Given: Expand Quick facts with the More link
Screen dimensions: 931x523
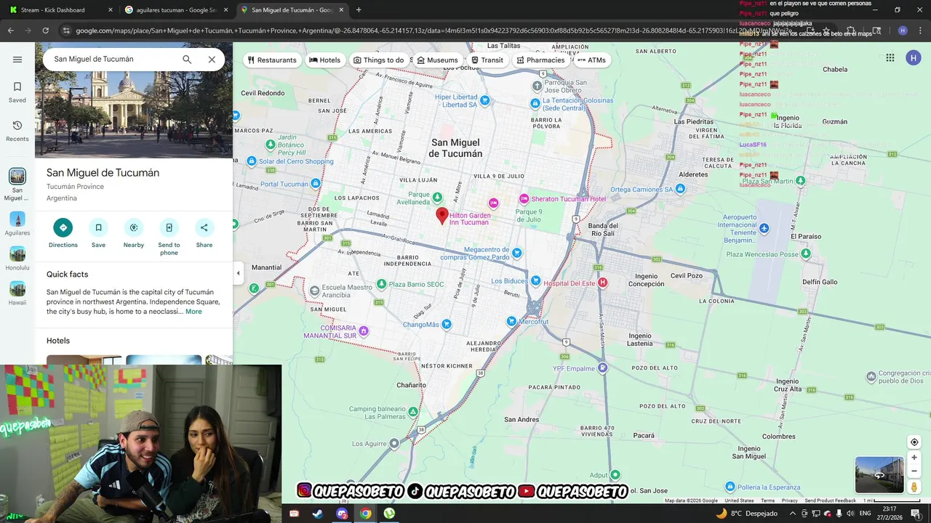Looking at the screenshot, I should [193, 312].
